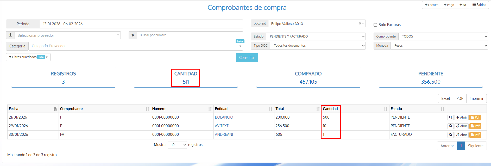
Task: Export the table to Excel
Action: pyautogui.click(x=445, y=99)
